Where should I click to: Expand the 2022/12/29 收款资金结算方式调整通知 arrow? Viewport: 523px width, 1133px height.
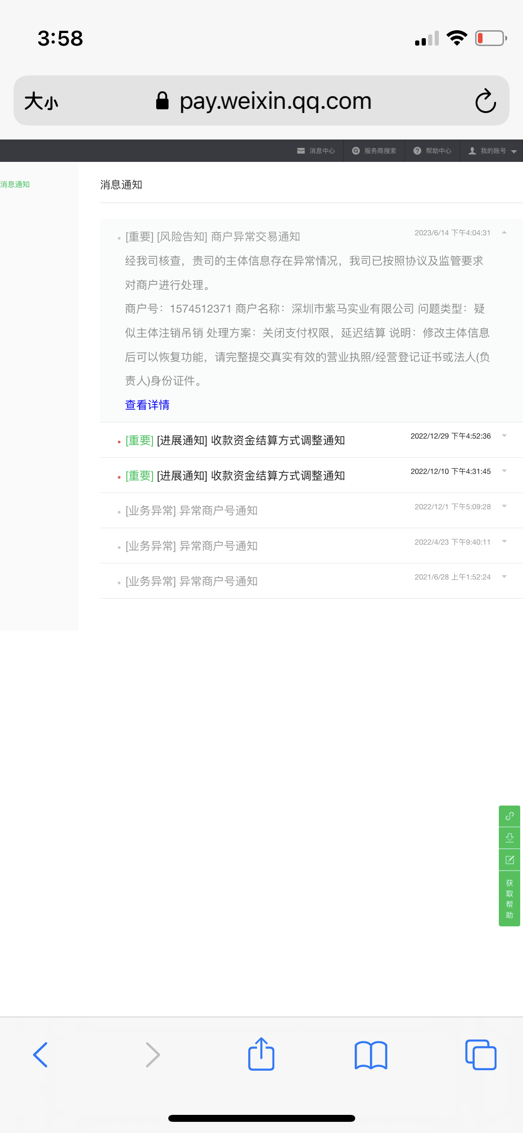504,436
